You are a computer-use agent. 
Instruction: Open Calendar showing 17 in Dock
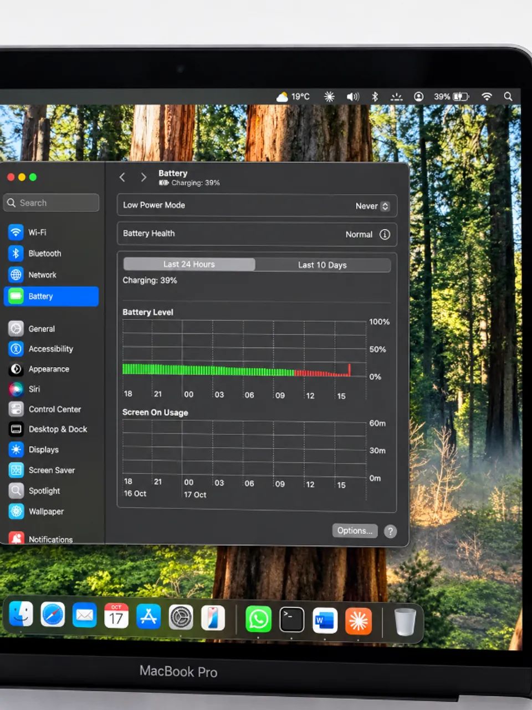coord(116,616)
